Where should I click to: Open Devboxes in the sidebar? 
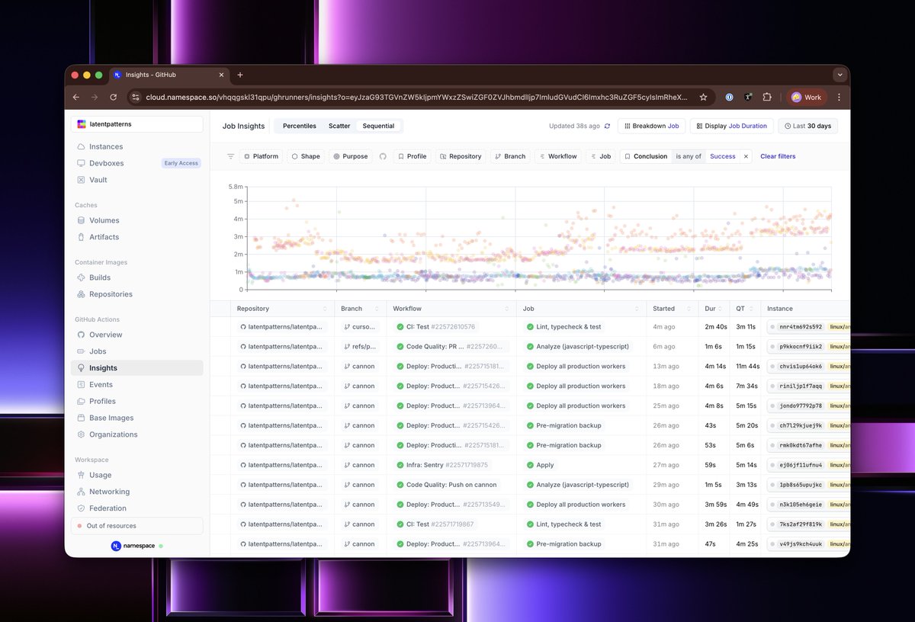[x=106, y=163]
